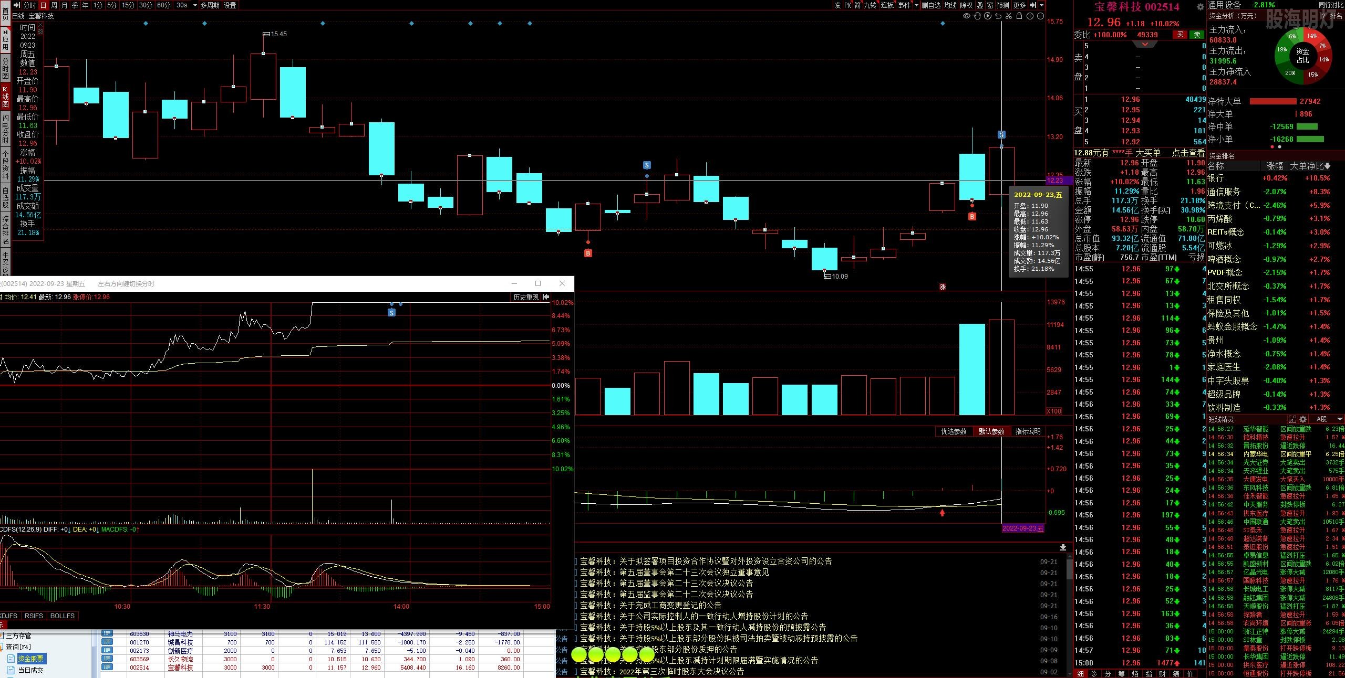Toggle the padlock lock icon
The width and height of the screenshot is (1345, 678).
coord(1019,16)
